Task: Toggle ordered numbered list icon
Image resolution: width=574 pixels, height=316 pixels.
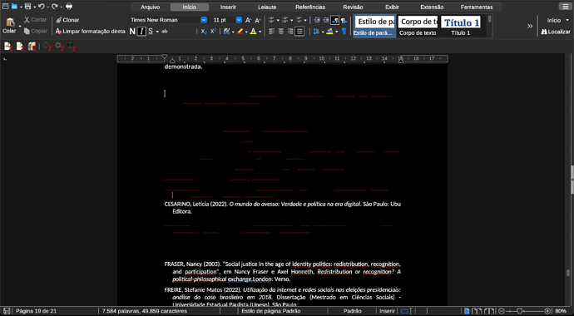Action: pos(285,20)
